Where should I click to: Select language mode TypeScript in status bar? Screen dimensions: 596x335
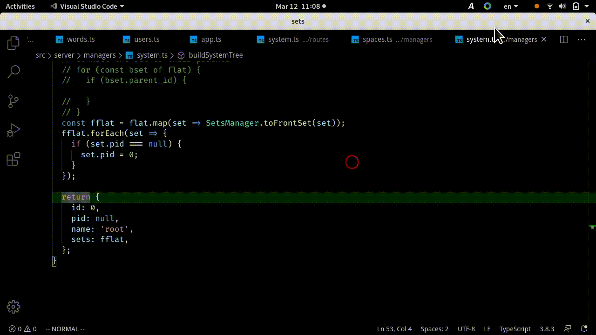click(x=515, y=329)
